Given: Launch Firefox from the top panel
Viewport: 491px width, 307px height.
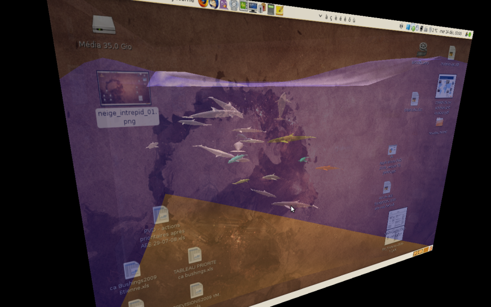Looking at the screenshot, I should [203, 3].
